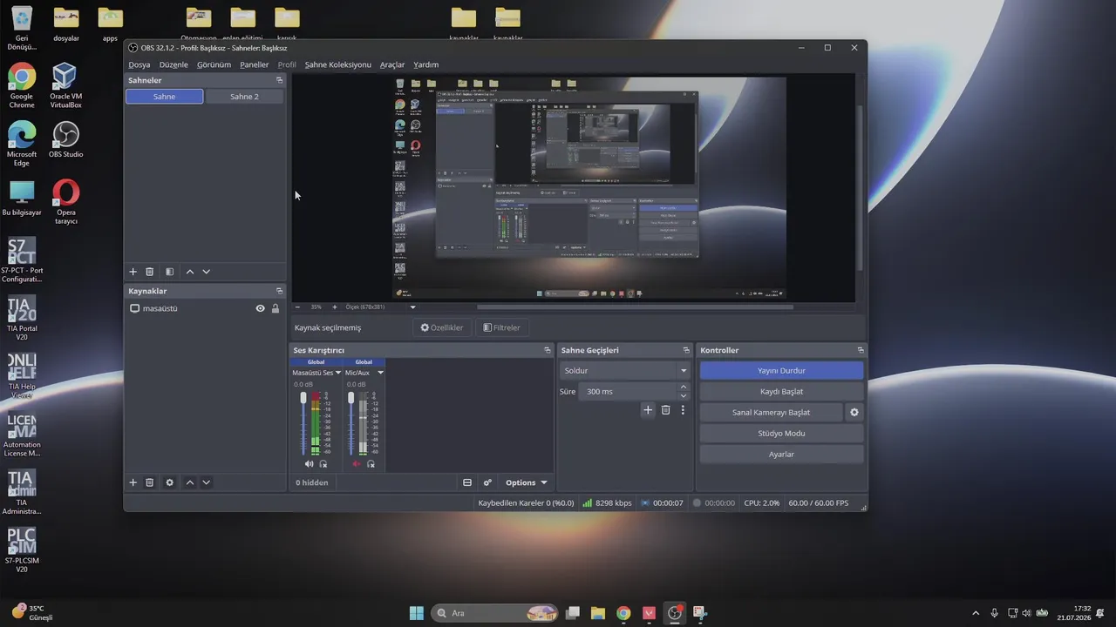Mute the Masaüstü Ses speaker icon

[309, 464]
